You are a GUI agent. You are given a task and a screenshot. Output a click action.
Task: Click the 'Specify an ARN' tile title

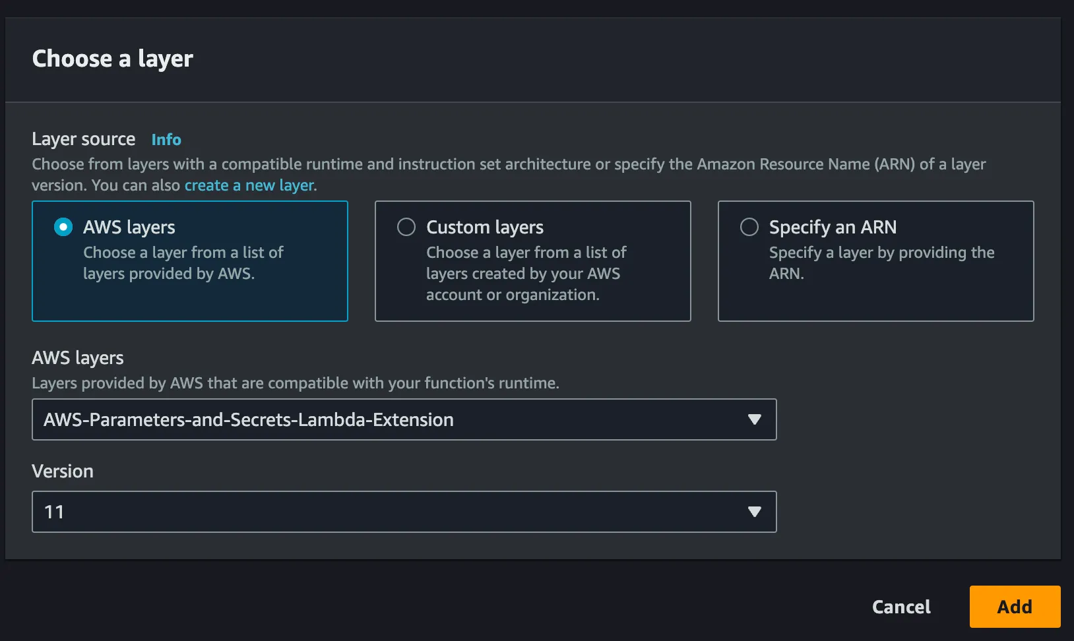point(833,228)
